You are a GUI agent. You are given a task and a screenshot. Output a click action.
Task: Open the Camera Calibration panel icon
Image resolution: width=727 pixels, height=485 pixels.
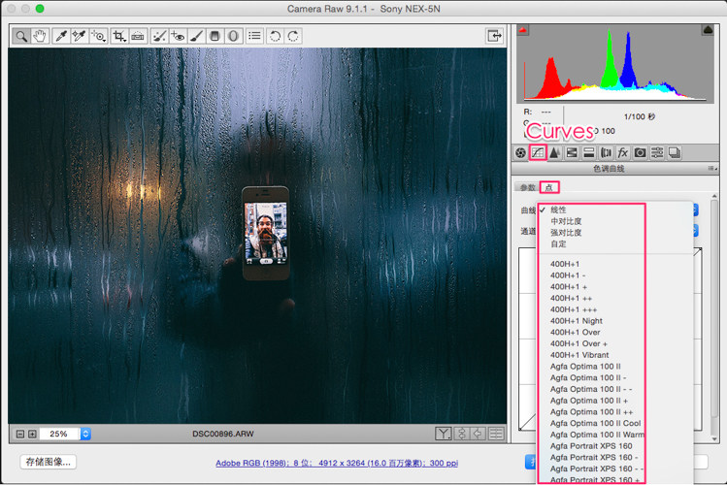tap(640, 153)
